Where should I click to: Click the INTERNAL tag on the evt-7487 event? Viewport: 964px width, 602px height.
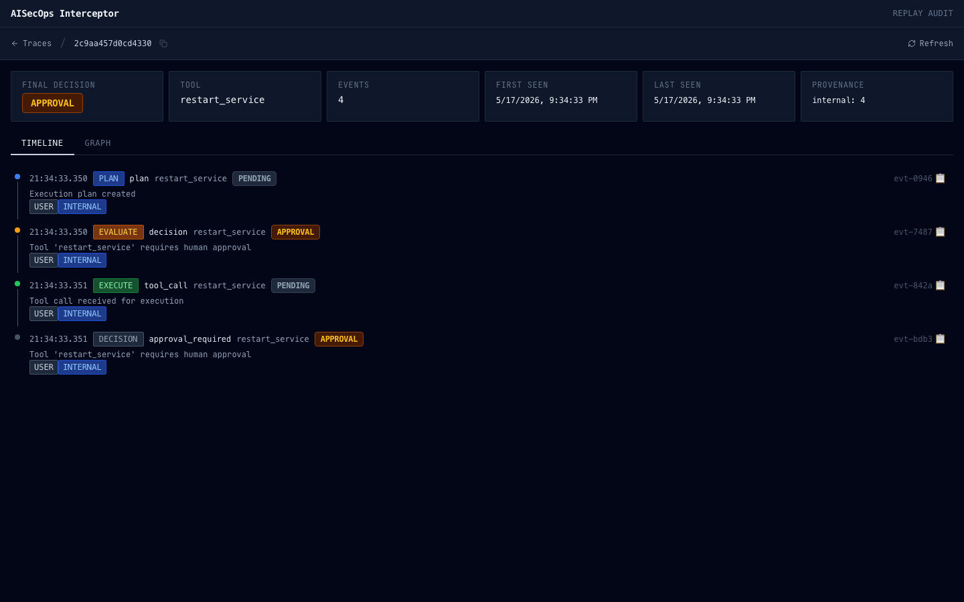tap(82, 260)
